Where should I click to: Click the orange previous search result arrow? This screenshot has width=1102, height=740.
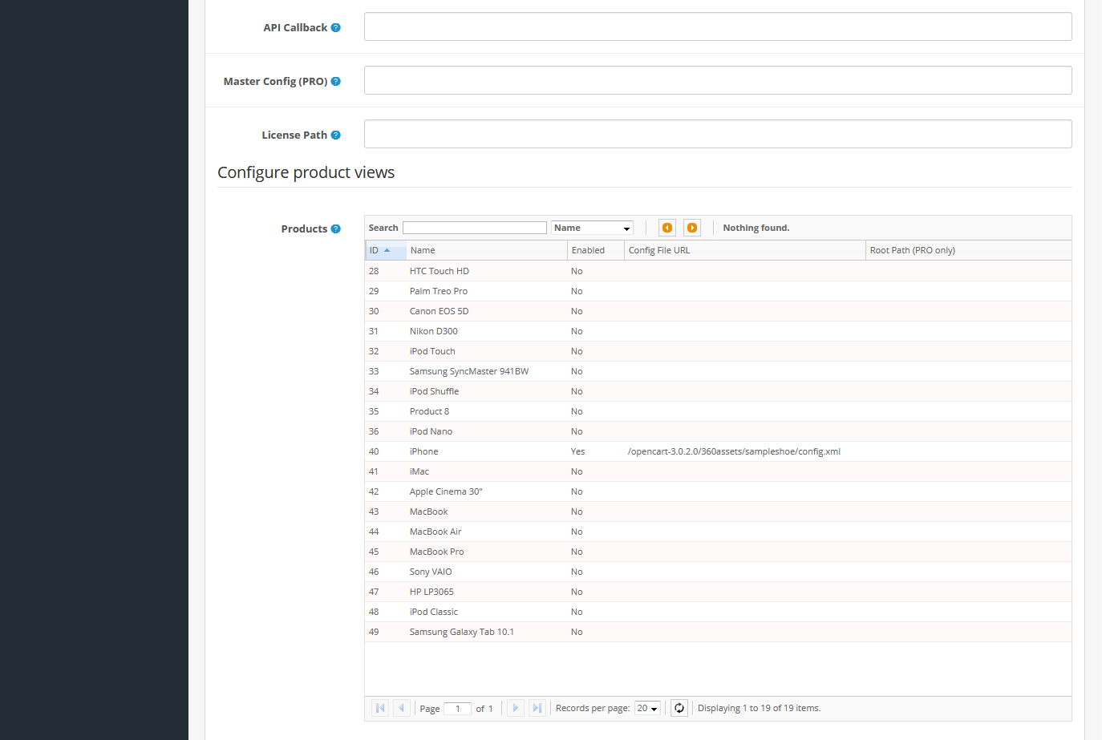(x=667, y=228)
